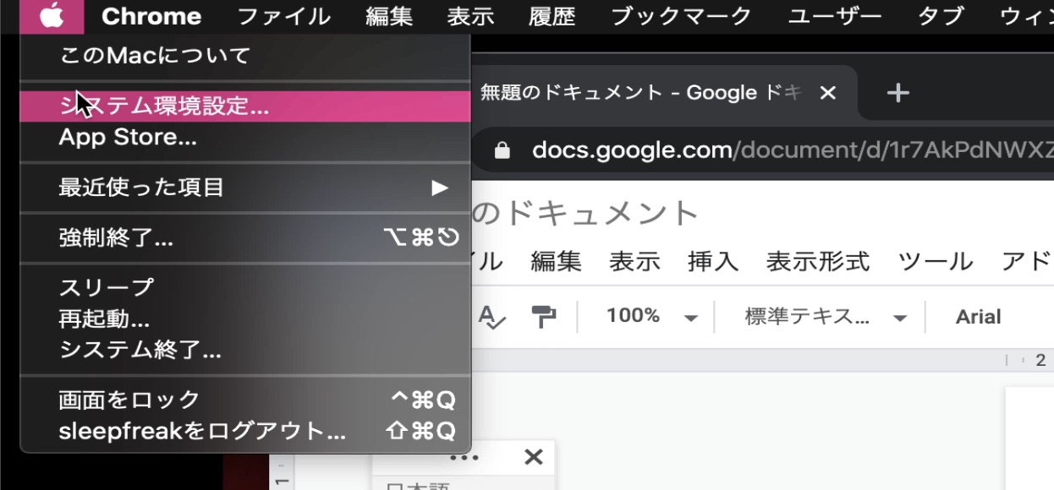Screen dimensions: 1054x490
Task: Open the タブ menu
Action: pyautogui.click(x=941, y=16)
